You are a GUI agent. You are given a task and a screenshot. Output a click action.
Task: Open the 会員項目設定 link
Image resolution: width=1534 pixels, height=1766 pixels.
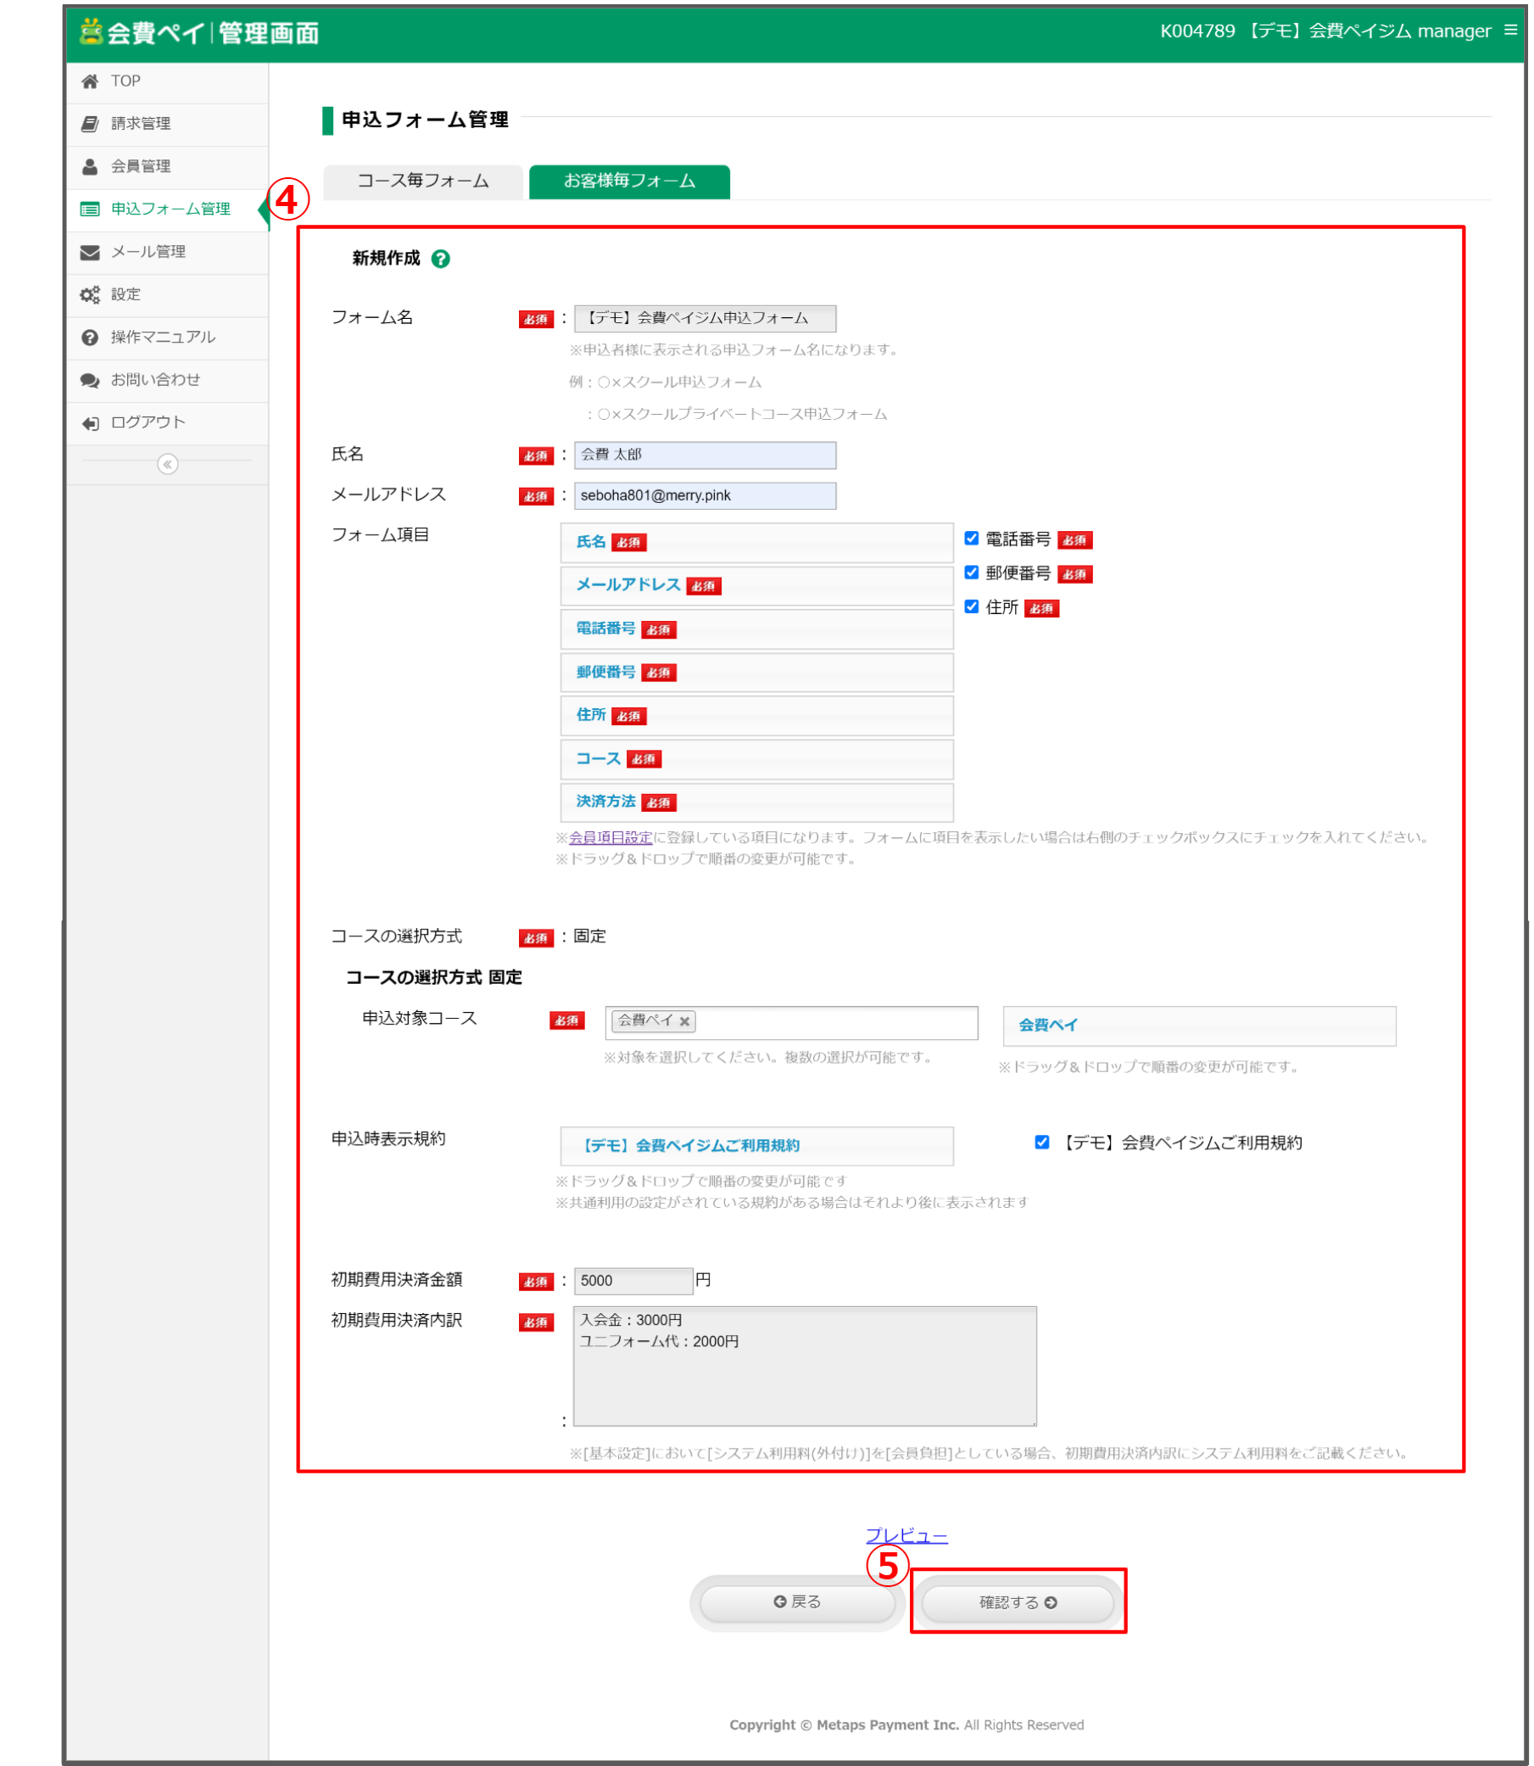(612, 839)
